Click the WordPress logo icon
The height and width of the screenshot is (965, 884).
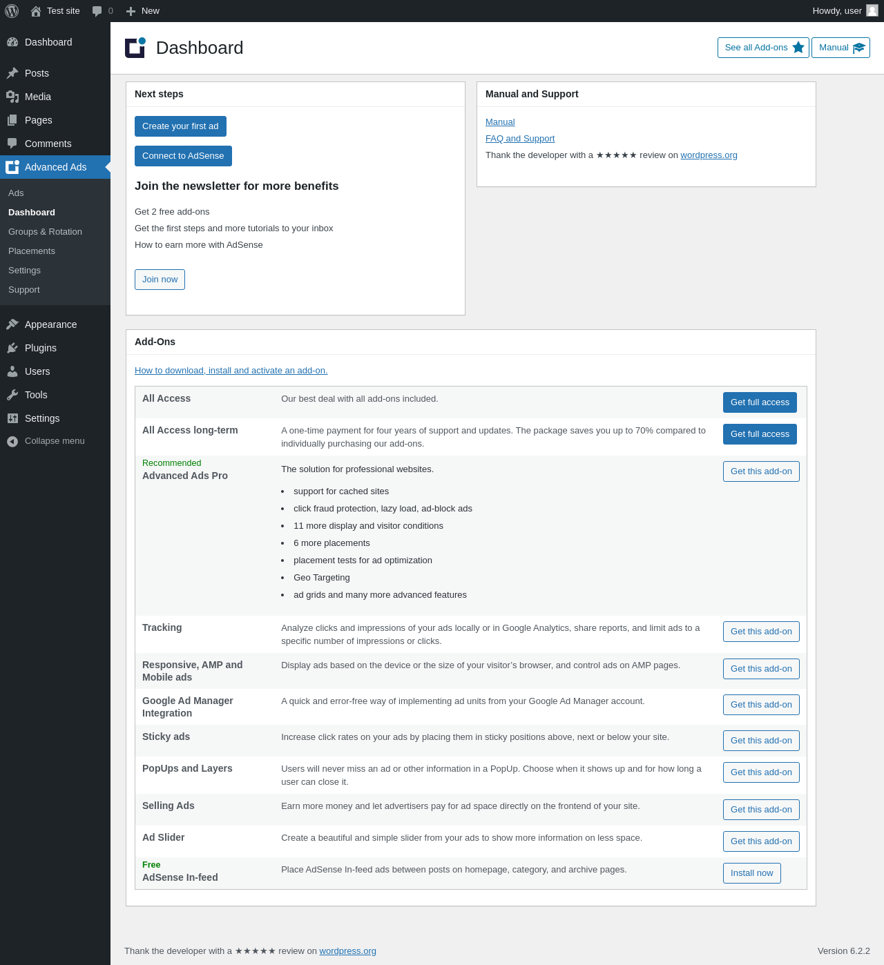point(12,11)
